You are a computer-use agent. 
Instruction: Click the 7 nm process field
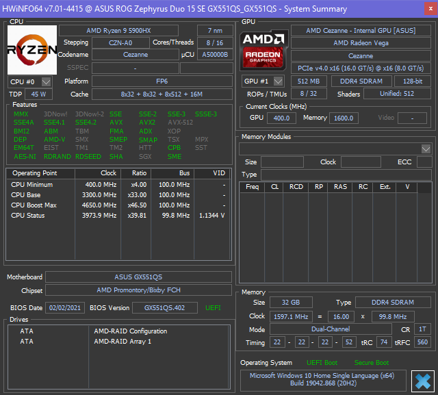[x=215, y=30]
